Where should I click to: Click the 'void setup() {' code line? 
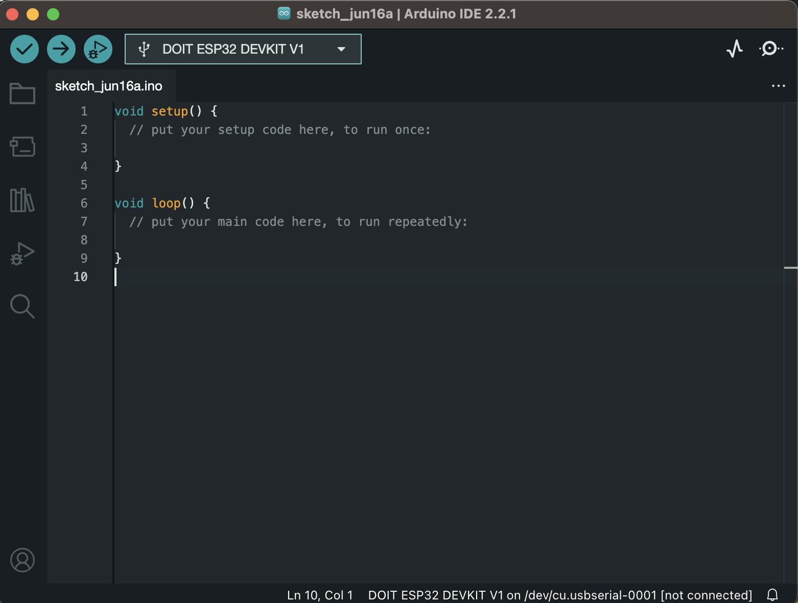tap(166, 111)
